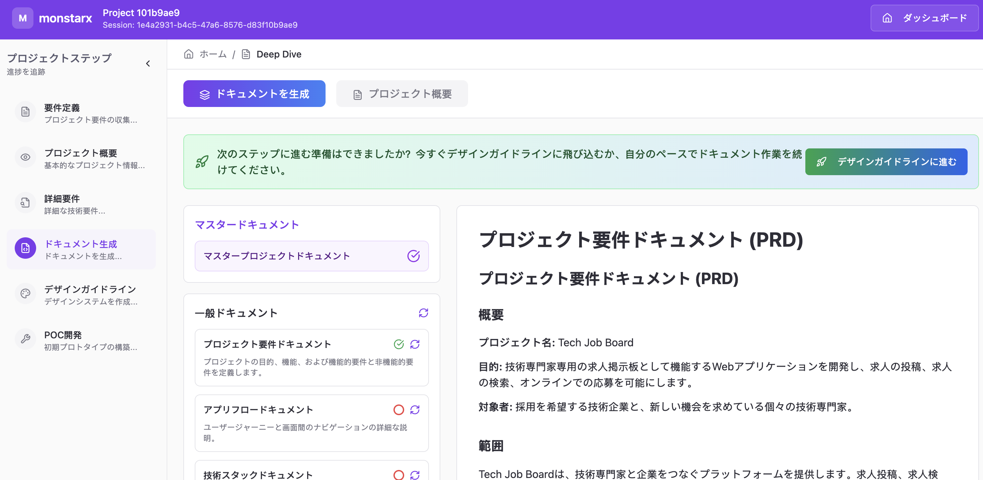Viewport: 983px width, 480px height.
Task: Click the green check on プロジェクト要件ドキュメント
Action: 398,344
